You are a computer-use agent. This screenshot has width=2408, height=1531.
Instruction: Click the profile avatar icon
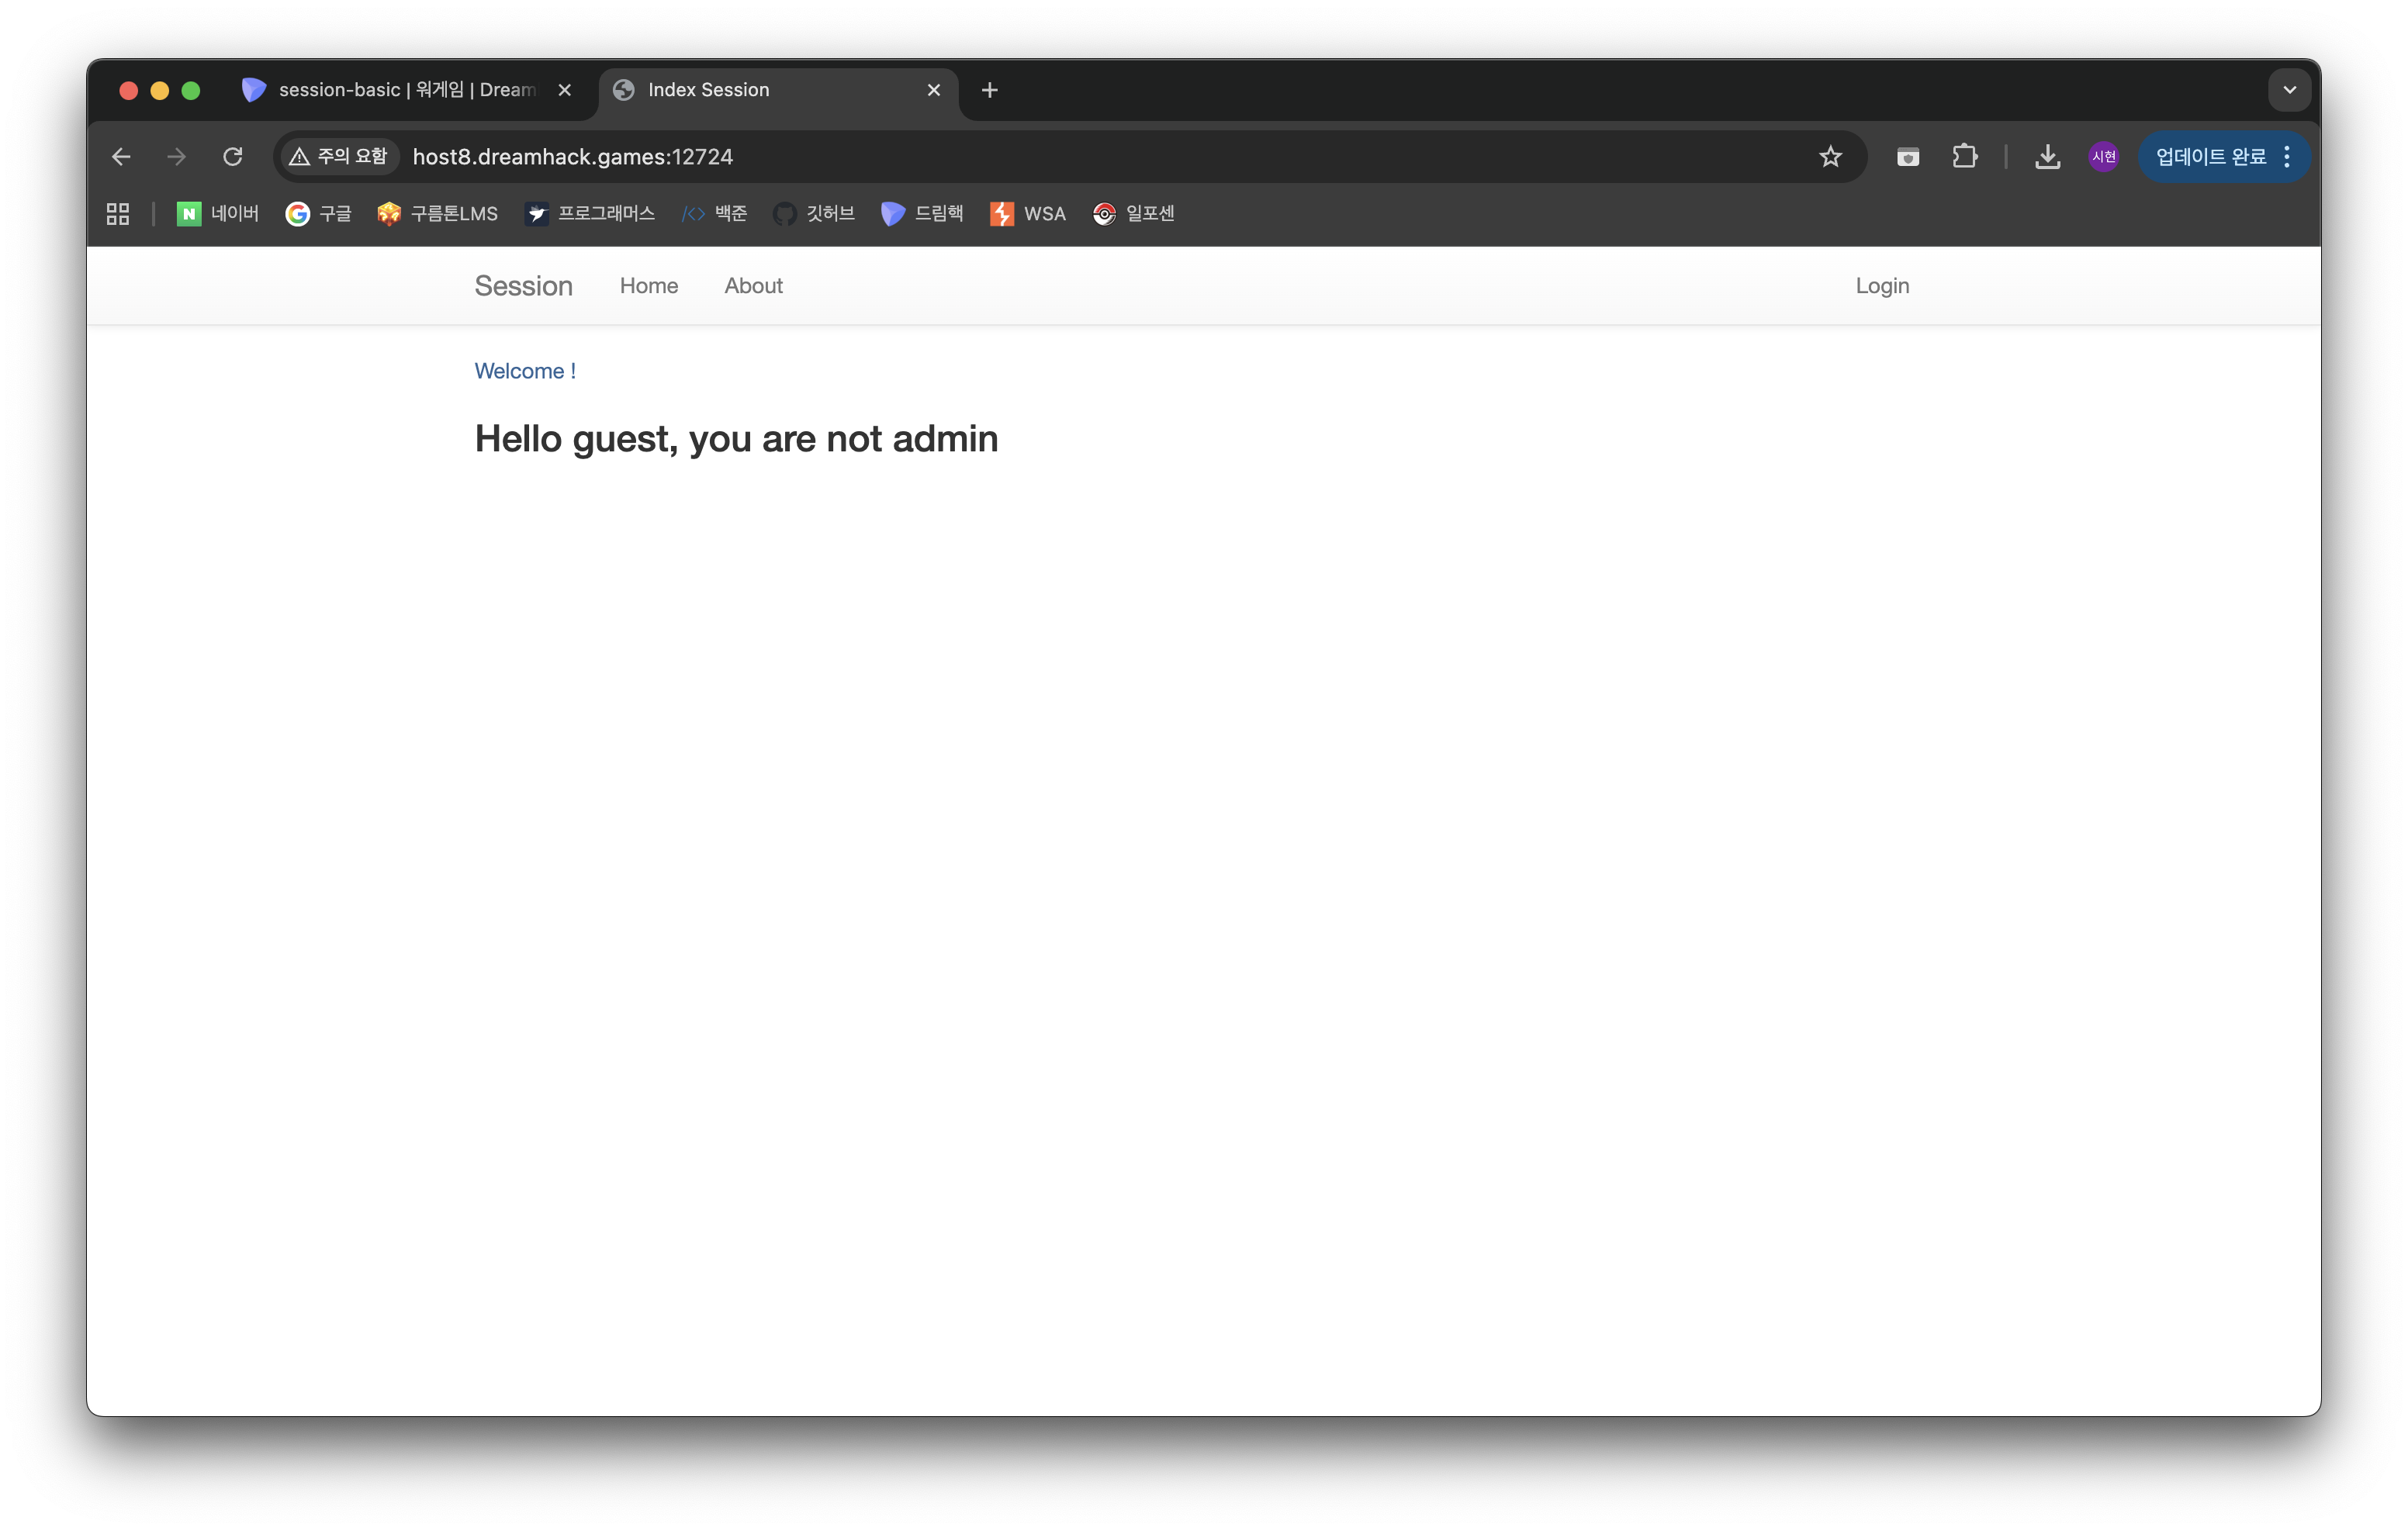[2103, 157]
